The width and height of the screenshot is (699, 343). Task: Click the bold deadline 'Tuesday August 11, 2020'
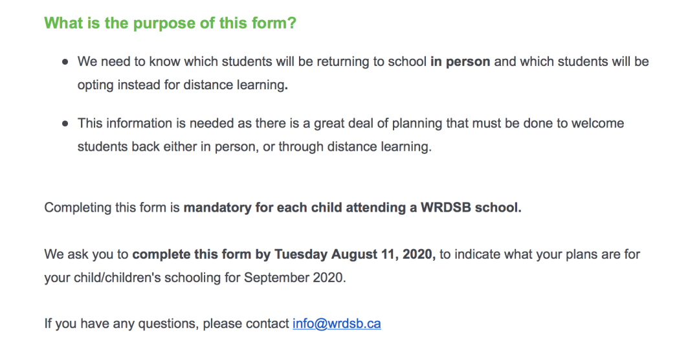click(355, 255)
